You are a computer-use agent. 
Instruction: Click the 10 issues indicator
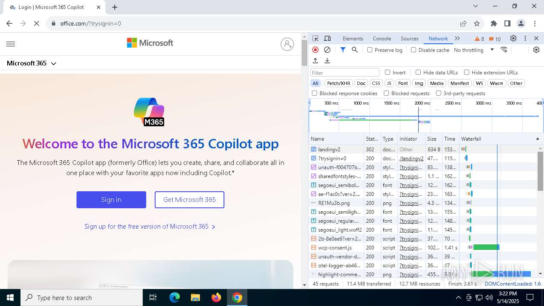pyautogui.click(x=495, y=39)
